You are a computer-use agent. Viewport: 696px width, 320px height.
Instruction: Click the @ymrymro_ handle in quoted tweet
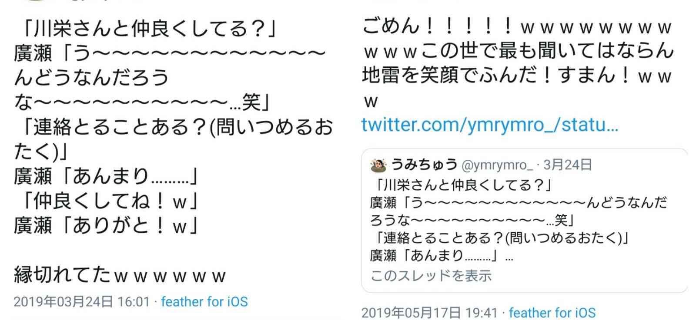(x=496, y=165)
